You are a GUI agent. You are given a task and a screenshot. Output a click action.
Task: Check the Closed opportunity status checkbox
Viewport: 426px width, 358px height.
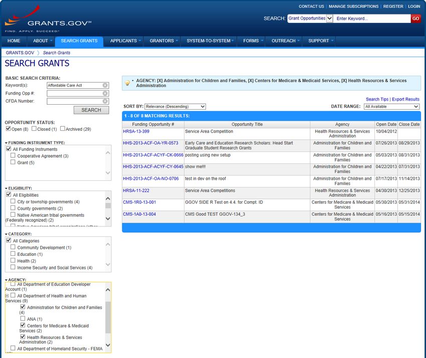click(x=34, y=129)
